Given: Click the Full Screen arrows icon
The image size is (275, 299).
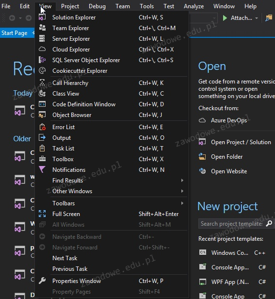Looking at the screenshot, I should 42,214.
